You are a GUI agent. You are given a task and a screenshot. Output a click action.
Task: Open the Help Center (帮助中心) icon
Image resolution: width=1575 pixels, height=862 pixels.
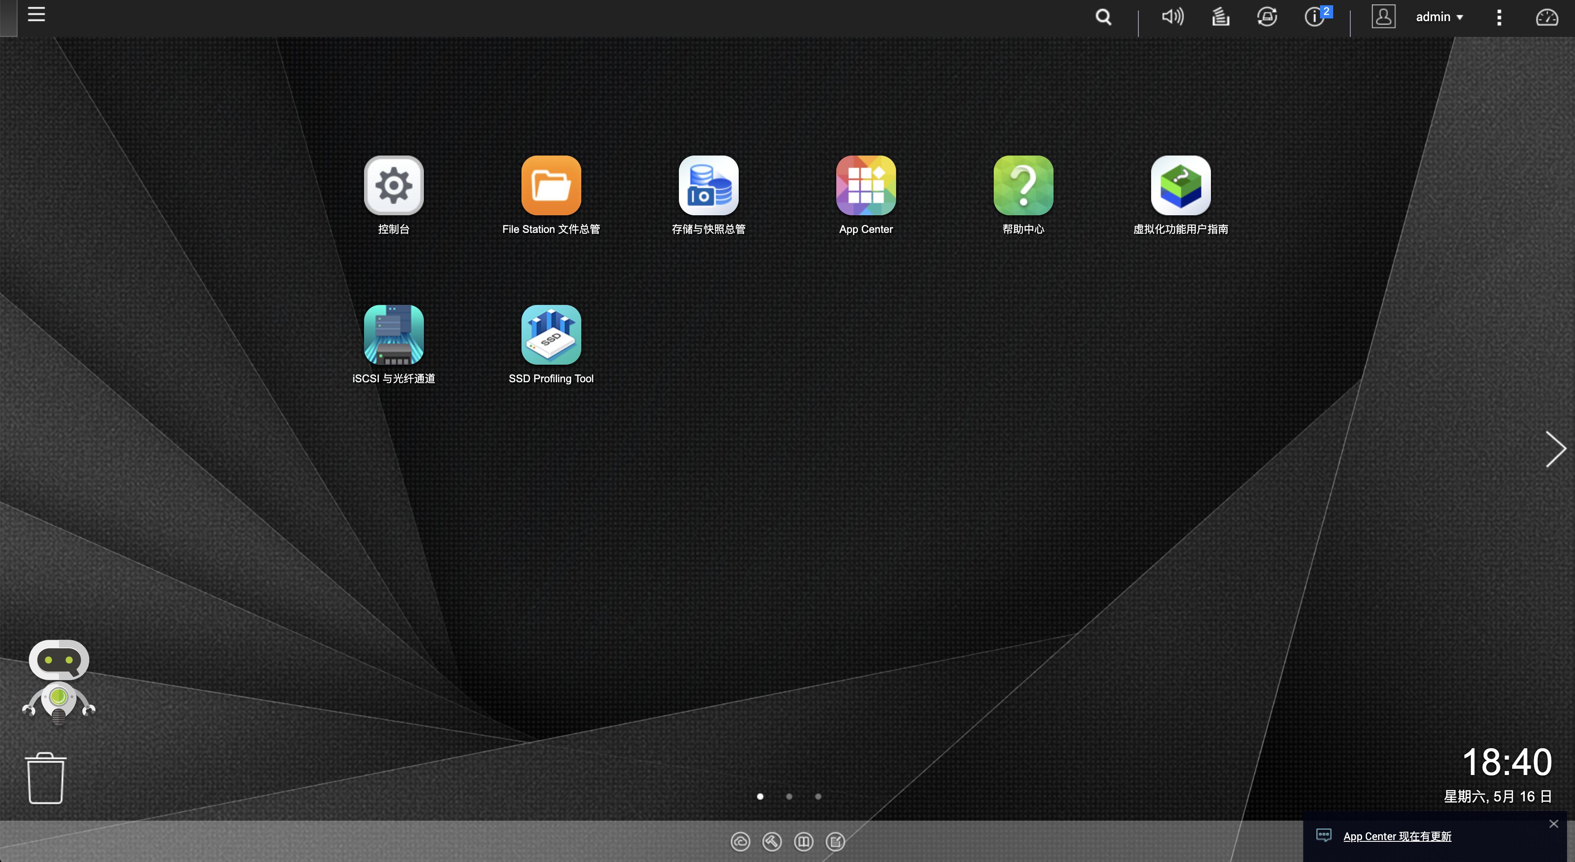(1023, 186)
